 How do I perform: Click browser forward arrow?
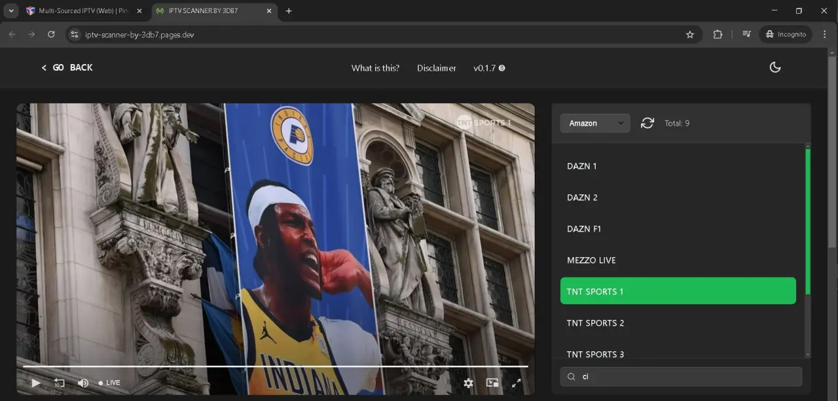pyautogui.click(x=31, y=35)
